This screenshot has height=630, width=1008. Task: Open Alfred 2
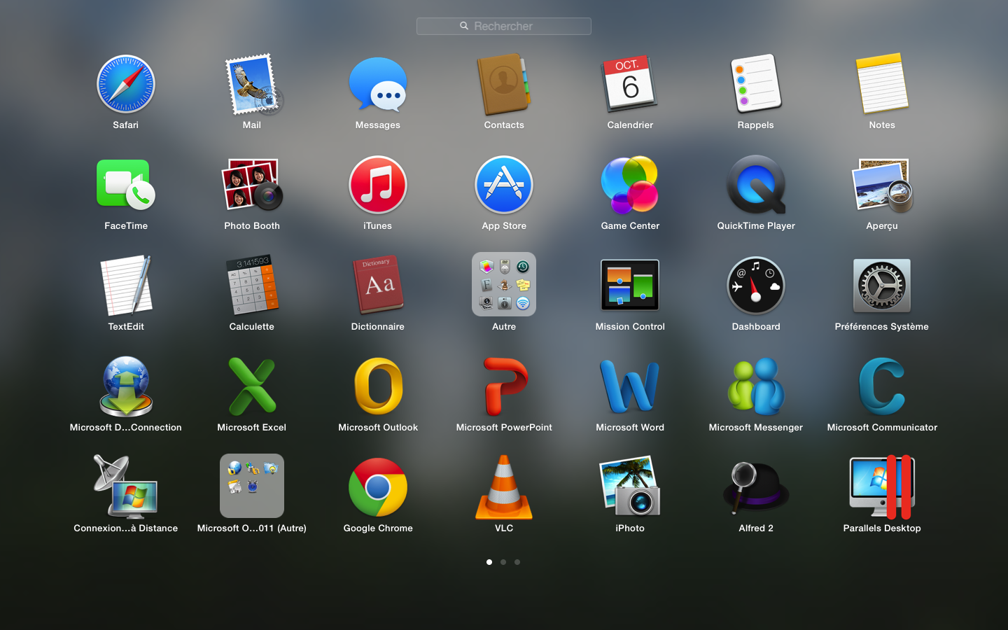coord(756,488)
